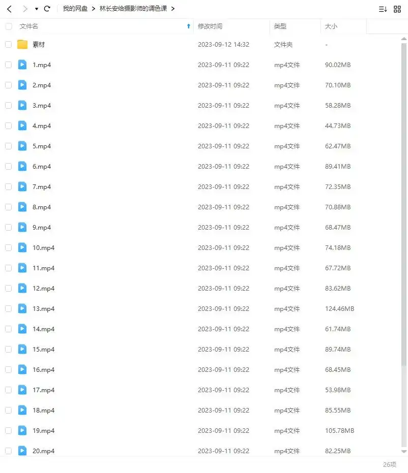This screenshot has height=473, width=408.
Task: Open the sort order options icon
Action: click(x=383, y=9)
